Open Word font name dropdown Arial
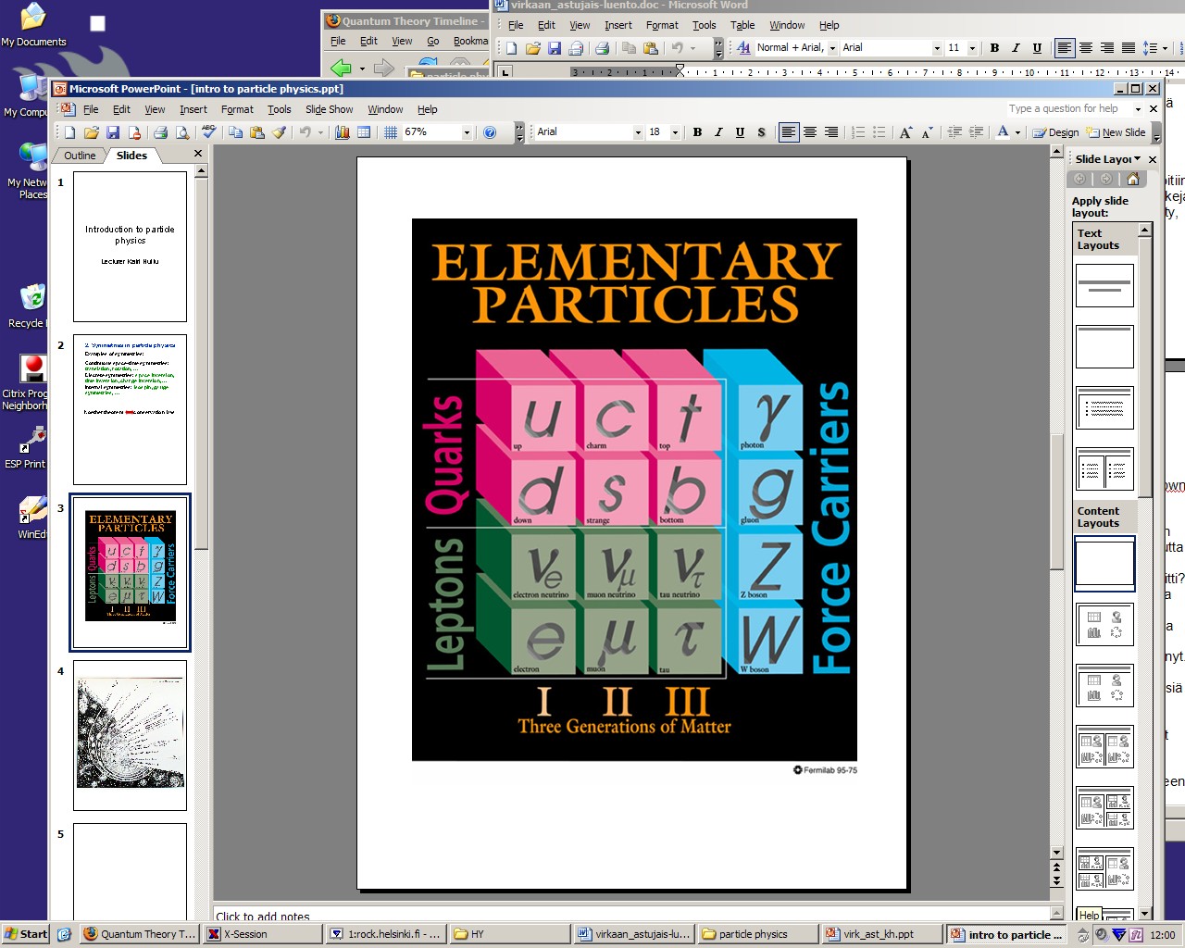This screenshot has height=948, width=1185. [x=937, y=47]
